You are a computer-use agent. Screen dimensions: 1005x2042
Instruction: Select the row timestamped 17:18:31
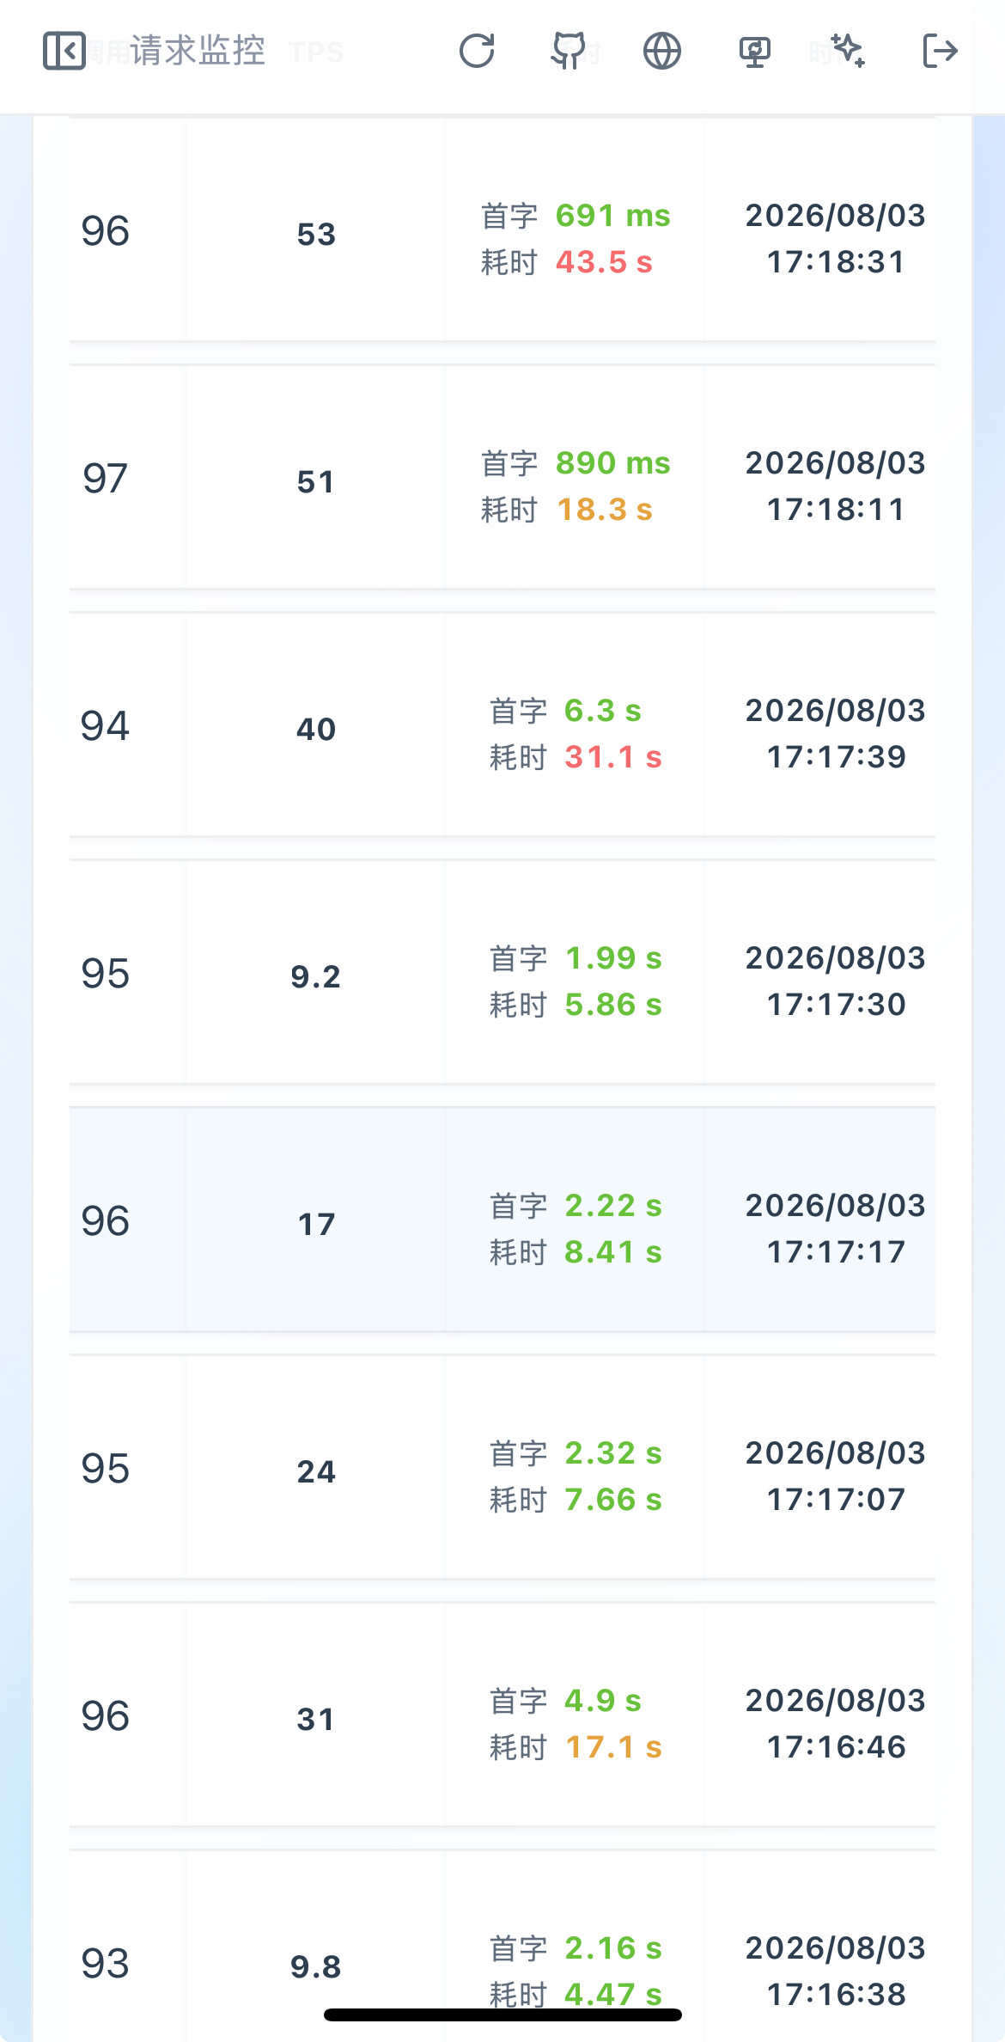[502, 230]
